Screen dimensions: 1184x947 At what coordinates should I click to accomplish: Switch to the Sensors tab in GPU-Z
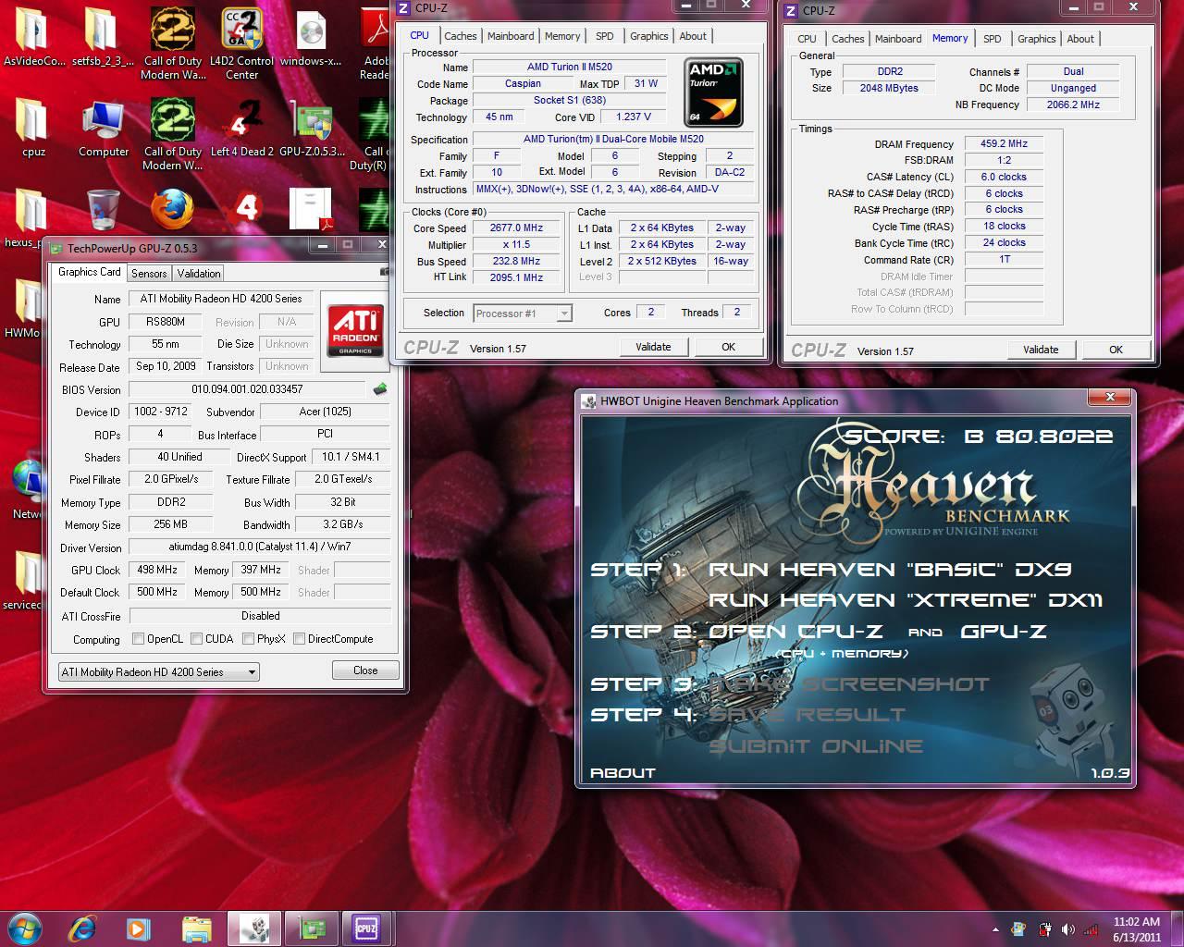pos(149,273)
